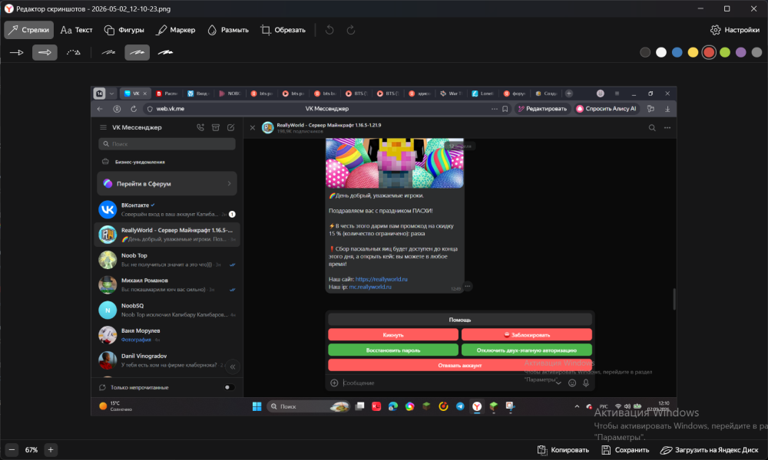The image size is (768, 460).
Task: Pick the blue color swatch
Action: coord(677,52)
